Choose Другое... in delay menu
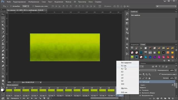The image size is (178, 100). (x=128, y=88)
